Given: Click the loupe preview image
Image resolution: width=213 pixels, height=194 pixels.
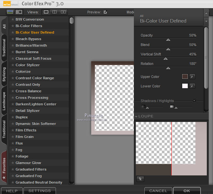Looking at the screenshot, I should coord(171,149).
